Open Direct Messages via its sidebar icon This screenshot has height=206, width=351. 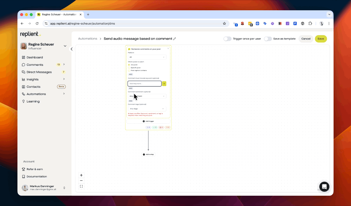coord(24,72)
